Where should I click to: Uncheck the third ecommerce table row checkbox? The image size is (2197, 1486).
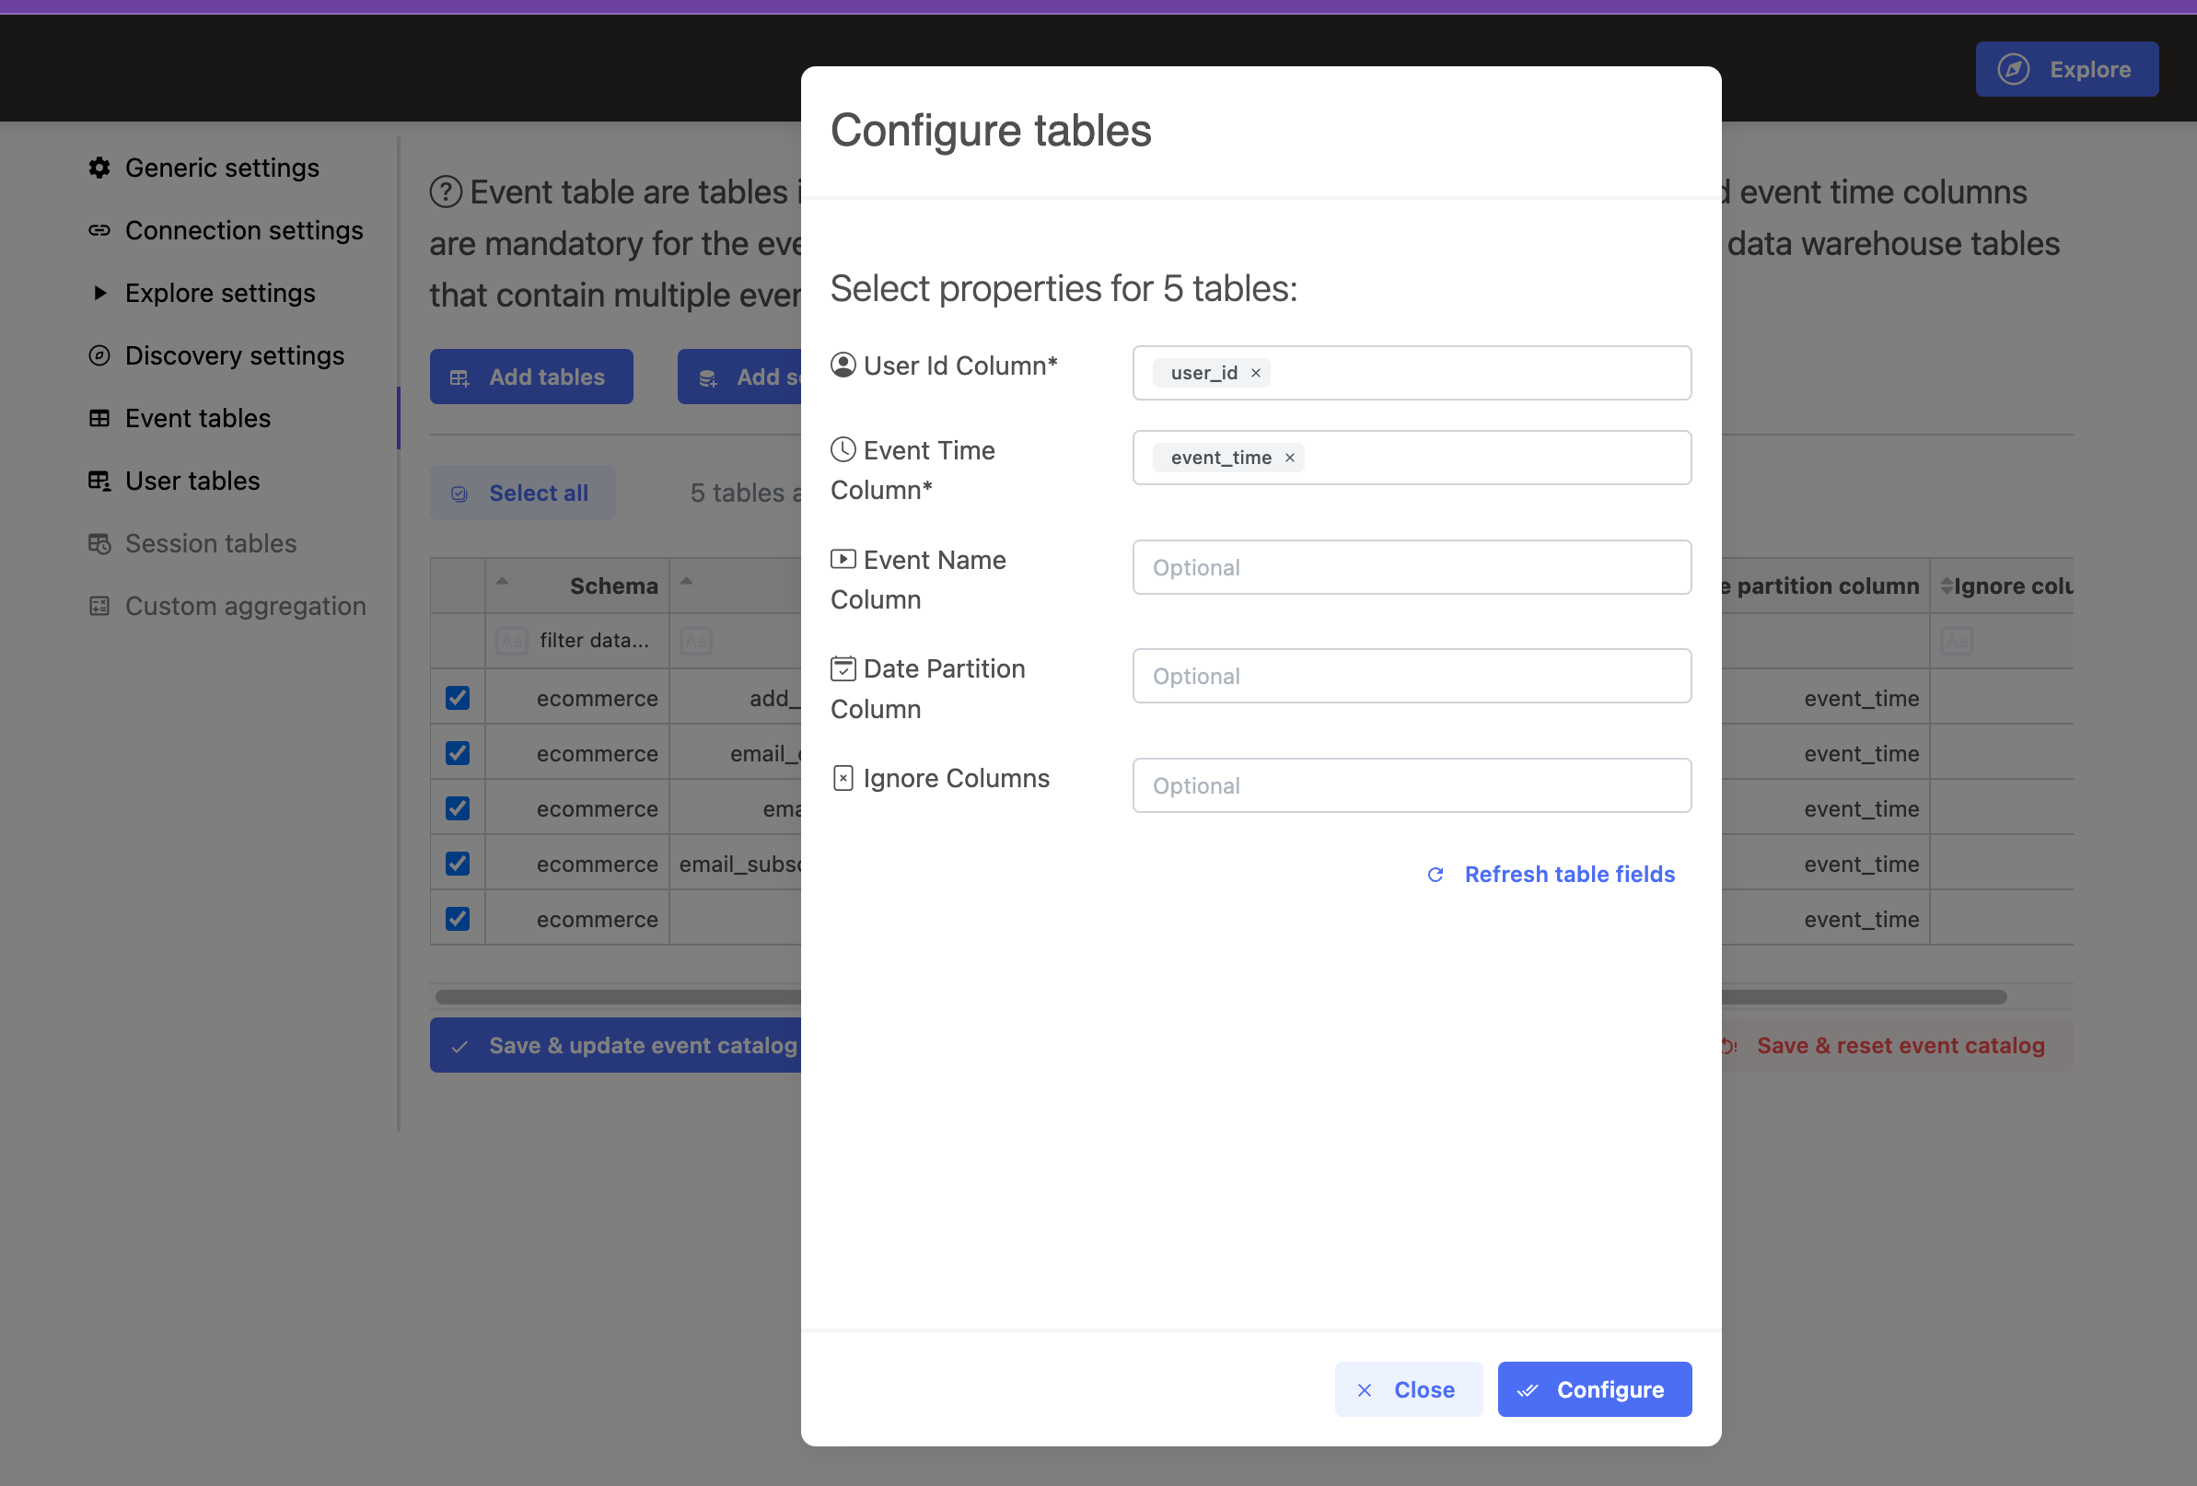click(x=458, y=809)
